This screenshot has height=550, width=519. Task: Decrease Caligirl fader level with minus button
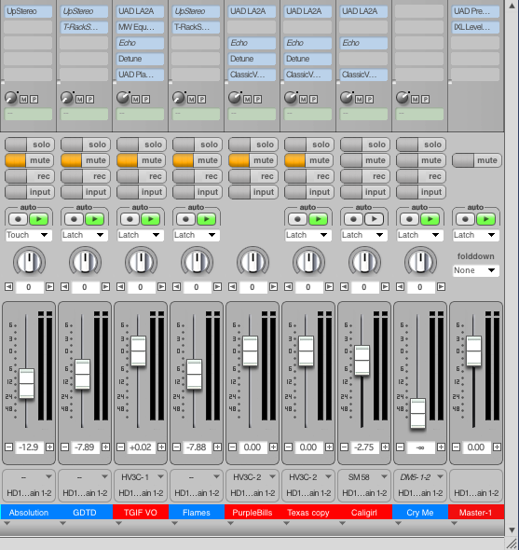point(345,447)
